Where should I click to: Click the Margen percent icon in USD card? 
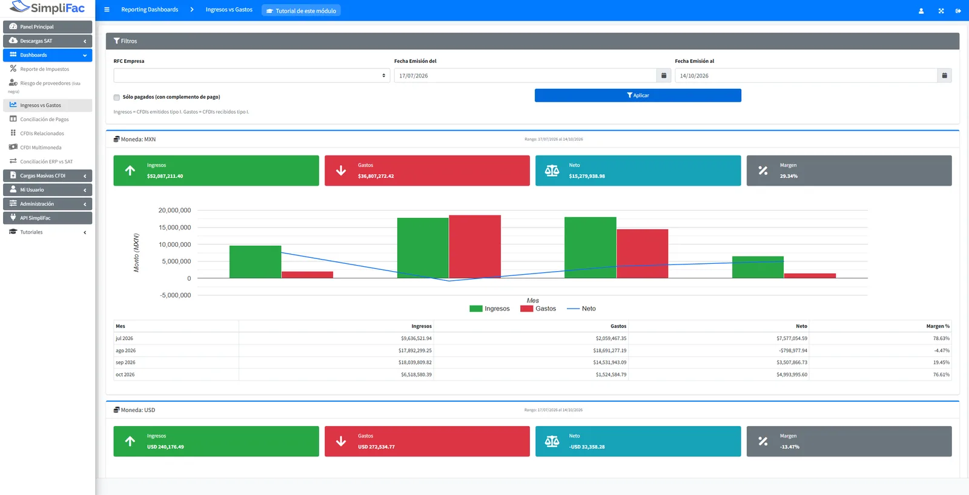763,441
